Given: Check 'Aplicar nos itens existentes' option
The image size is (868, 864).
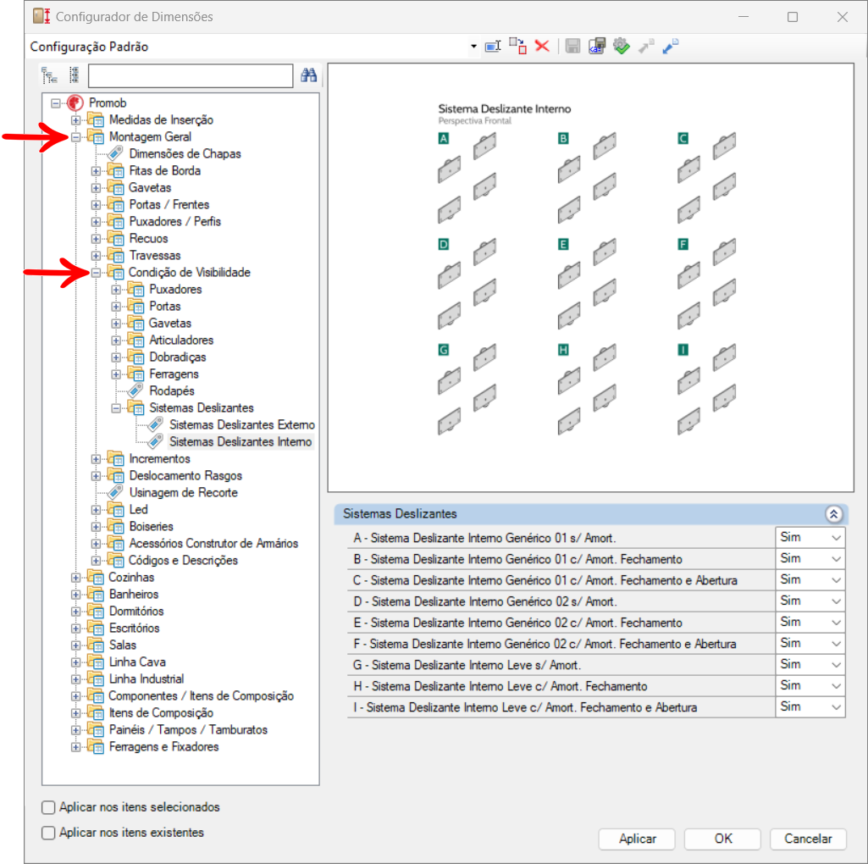Looking at the screenshot, I should coord(49,833).
